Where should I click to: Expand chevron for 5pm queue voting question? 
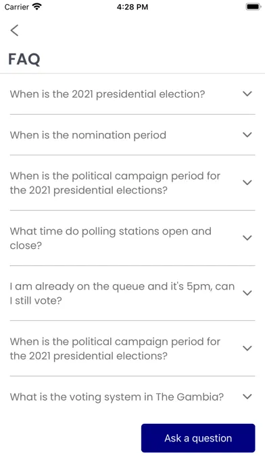[x=247, y=293]
